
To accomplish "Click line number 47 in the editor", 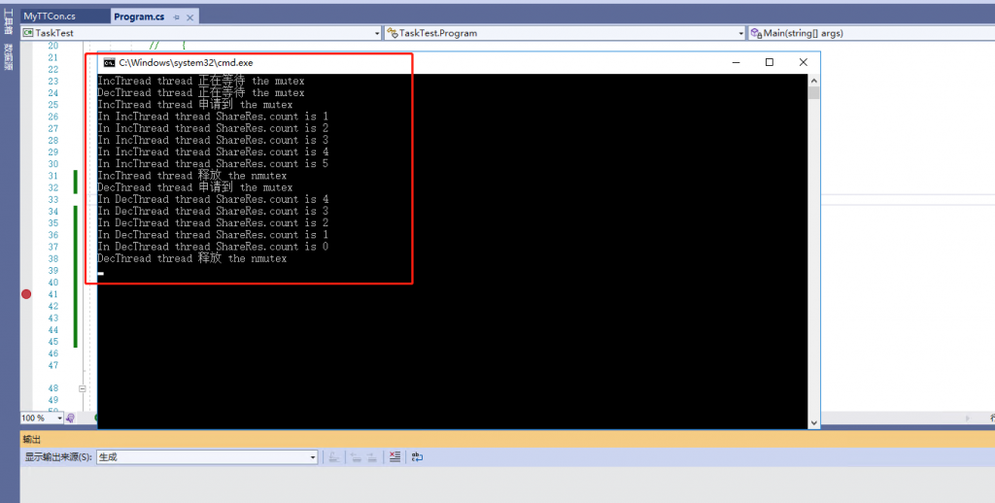I will click(x=52, y=365).
